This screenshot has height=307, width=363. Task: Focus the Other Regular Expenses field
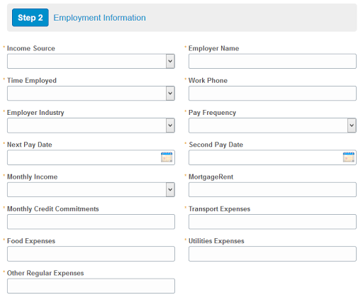pyautogui.click(x=91, y=286)
